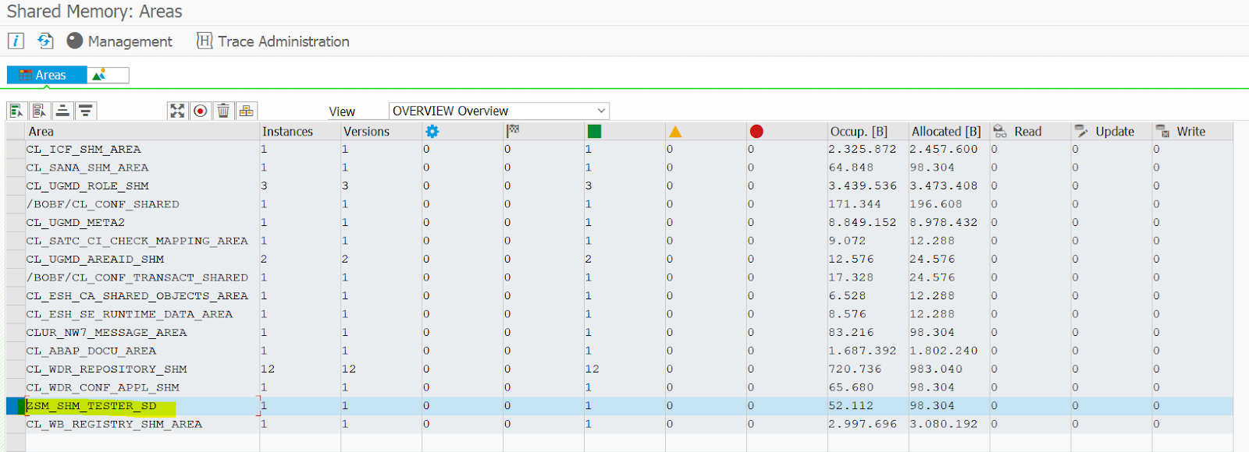Open the View OVERVIEW dropdown

499,111
